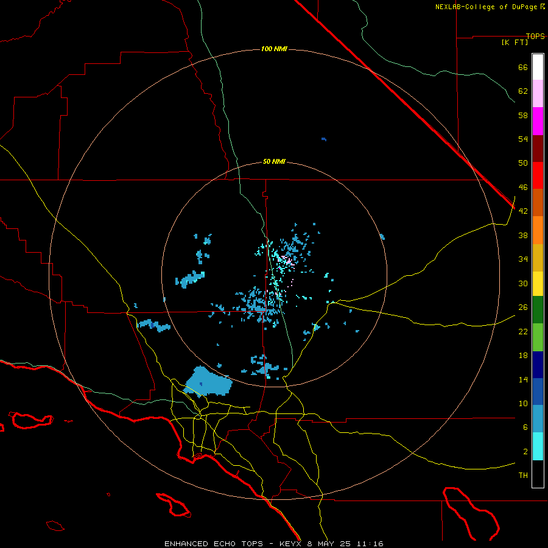This screenshot has width=548, height=548.
Task: Click the white swatch in the tops legend
Action: pos(538,67)
